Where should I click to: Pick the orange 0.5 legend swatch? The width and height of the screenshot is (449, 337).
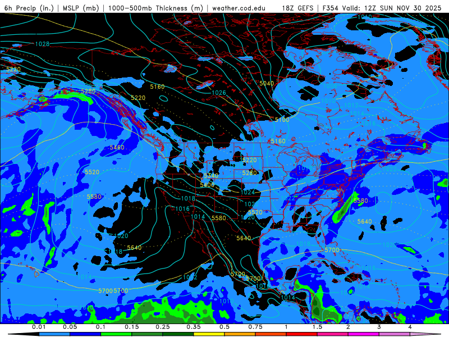tap(240, 334)
